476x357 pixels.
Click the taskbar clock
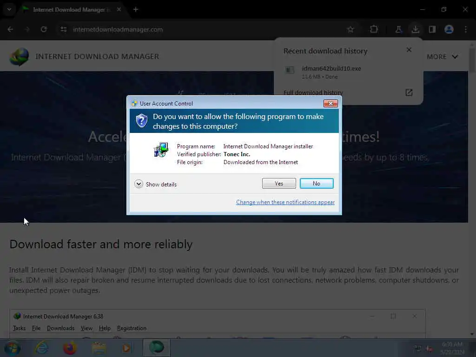[x=452, y=348]
